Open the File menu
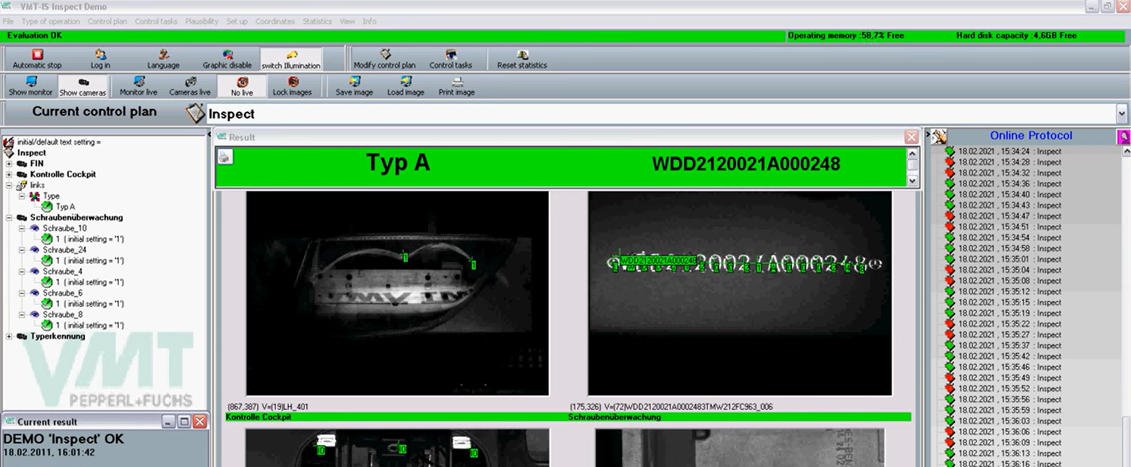 pyautogui.click(x=8, y=21)
